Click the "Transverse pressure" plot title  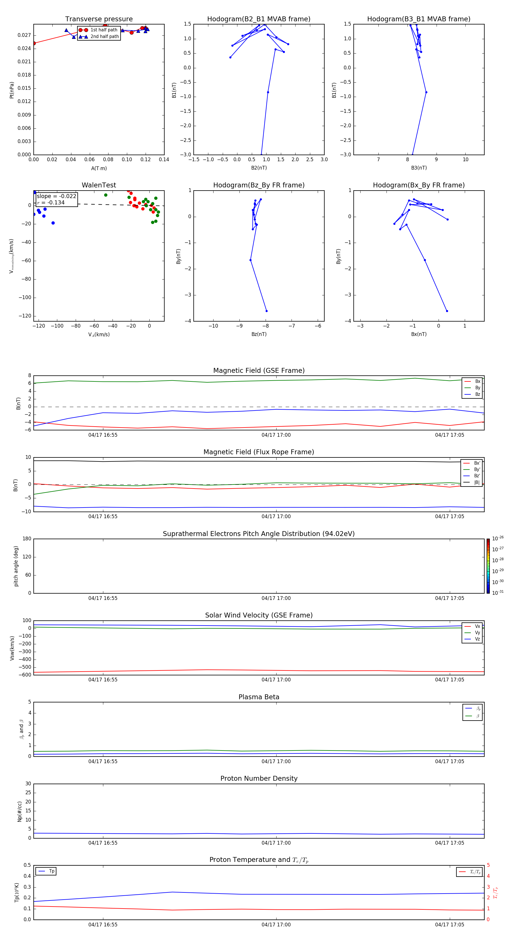[99, 19]
